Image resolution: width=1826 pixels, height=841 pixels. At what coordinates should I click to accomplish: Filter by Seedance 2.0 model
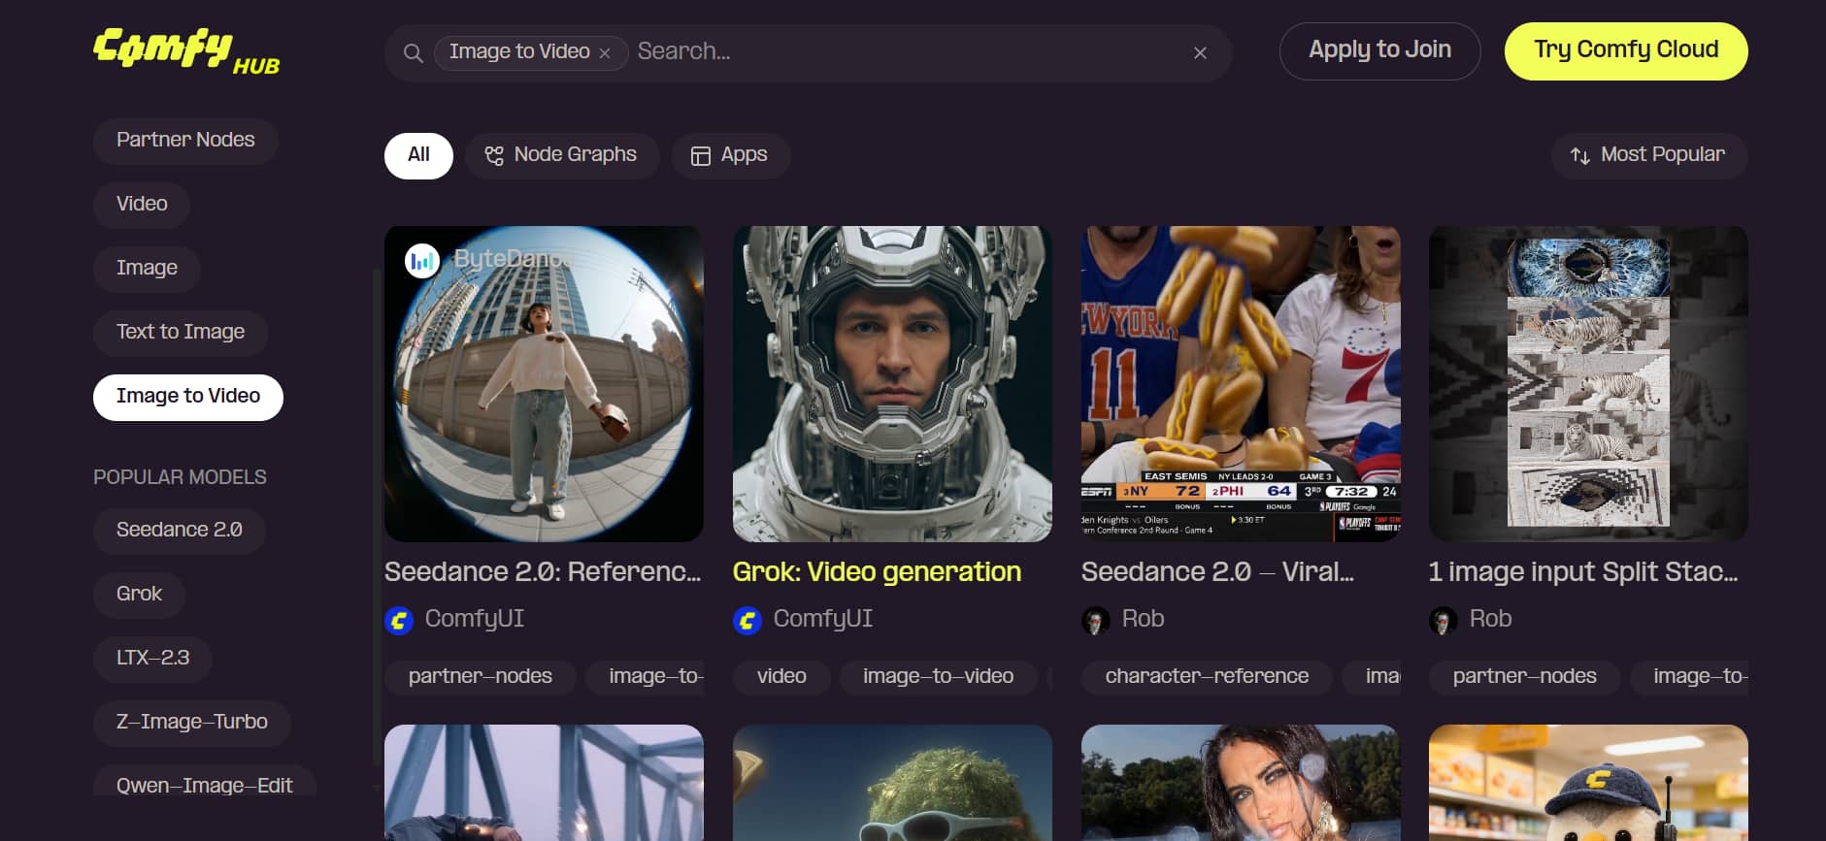180,531
